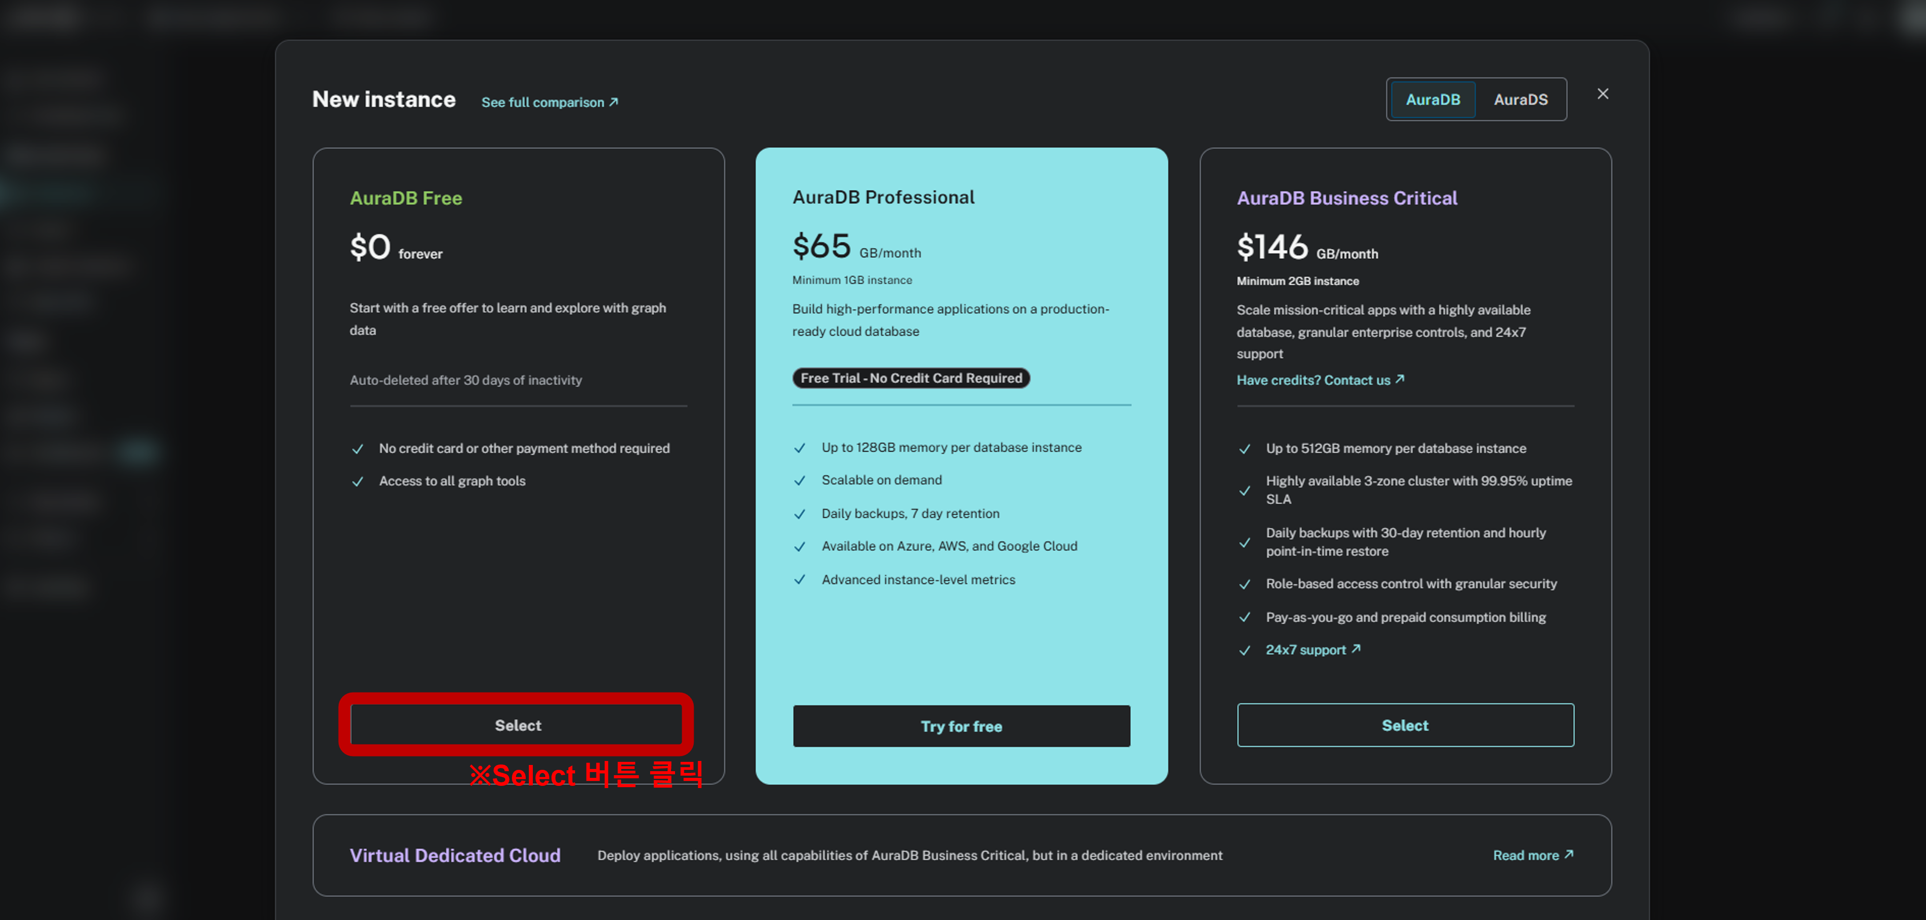Click checkmark beside Access to all graph tools

point(357,482)
